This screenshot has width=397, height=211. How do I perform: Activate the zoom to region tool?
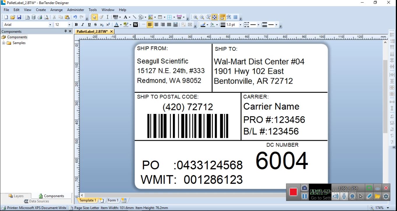[208, 17]
